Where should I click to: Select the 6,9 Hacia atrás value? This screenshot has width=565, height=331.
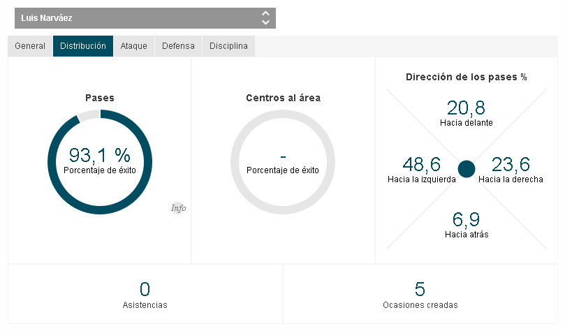[467, 219]
